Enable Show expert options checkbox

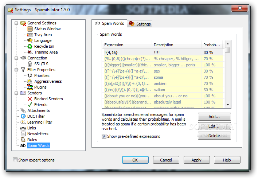click(x=15, y=160)
